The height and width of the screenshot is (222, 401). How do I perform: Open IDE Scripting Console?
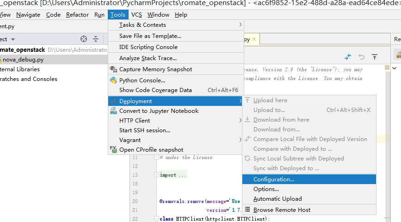(176, 47)
